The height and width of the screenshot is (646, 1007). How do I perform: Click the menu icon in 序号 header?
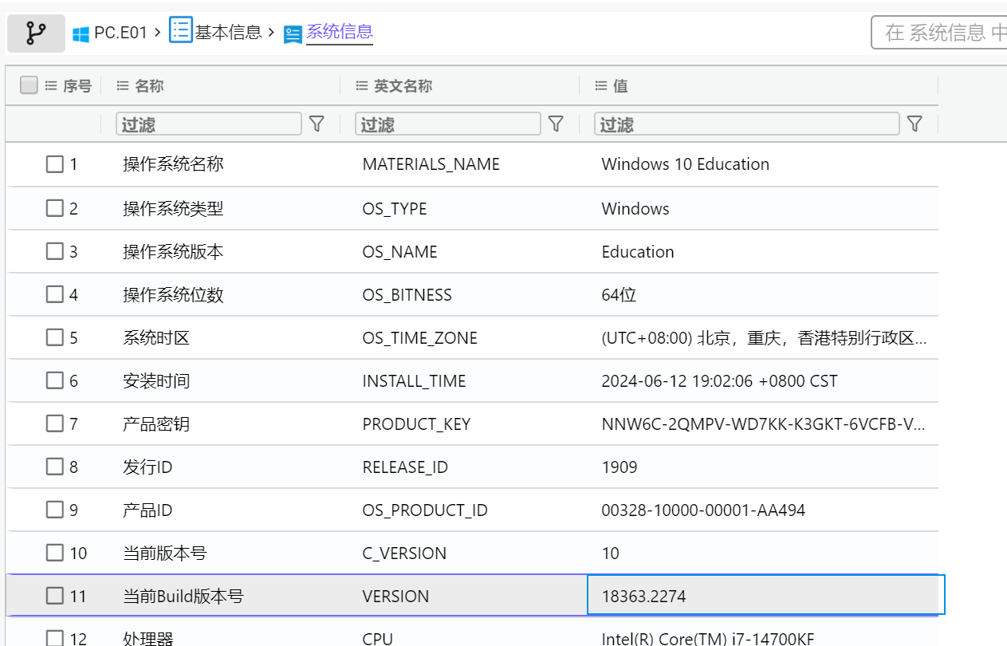(x=51, y=85)
